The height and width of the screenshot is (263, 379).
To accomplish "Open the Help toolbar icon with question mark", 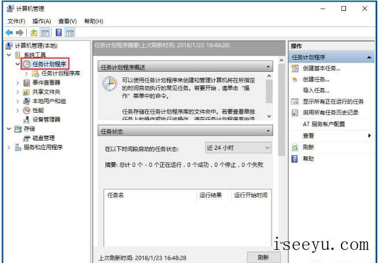I will click(59, 32).
